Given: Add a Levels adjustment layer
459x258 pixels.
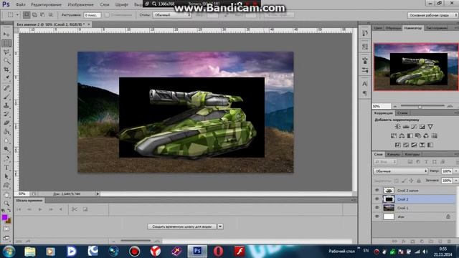Looking at the screenshot, I should pyautogui.click(x=406, y=127).
